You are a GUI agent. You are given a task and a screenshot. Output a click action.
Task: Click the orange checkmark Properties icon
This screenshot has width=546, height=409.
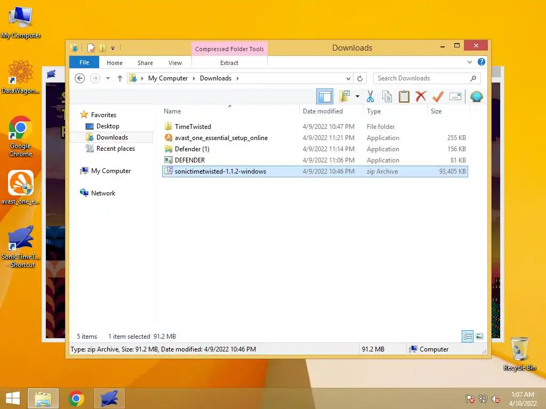438,96
